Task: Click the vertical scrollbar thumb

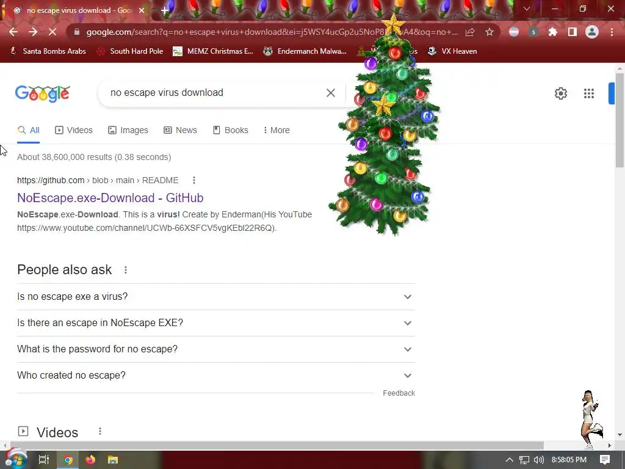Action: pos(620,120)
